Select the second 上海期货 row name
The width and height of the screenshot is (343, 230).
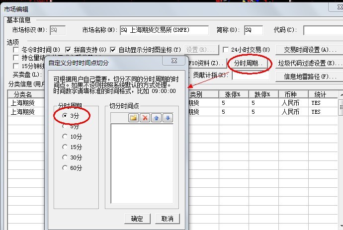pyautogui.click(x=23, y=112)
